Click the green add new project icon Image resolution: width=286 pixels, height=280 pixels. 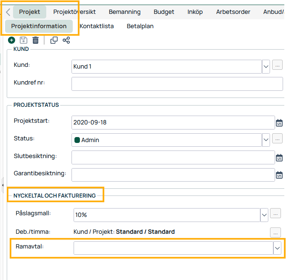[x=11, y=40]
